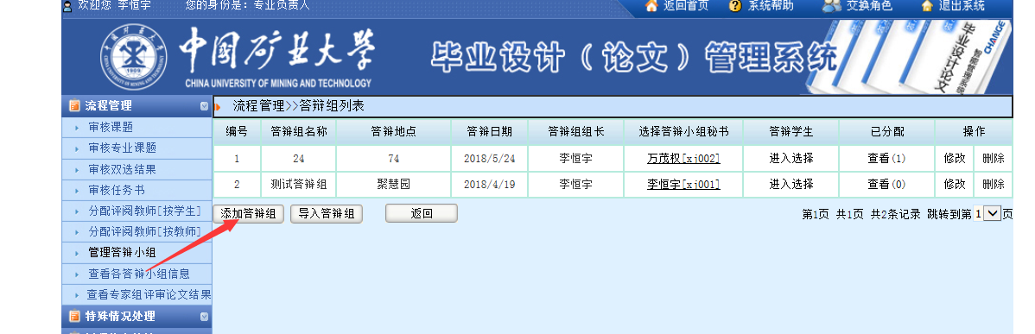The width and height of the screenshot is (1035, 334).
Task: Click the 共2条记录 pagination text
Action: [x=895, y=213]
